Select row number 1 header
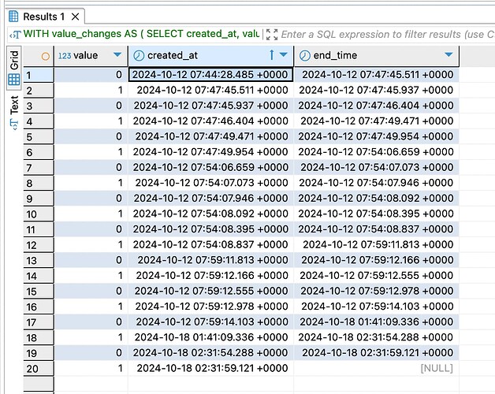495x394 pixels. (39, 75)
